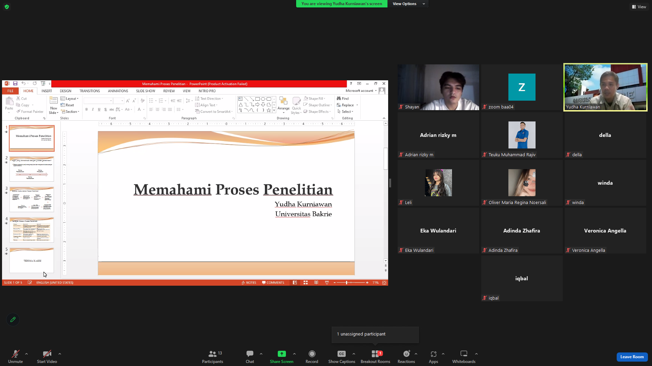Click the Save icon in PowerPoint's quick access toolbar
This screenshot has width=652, height=366.
15,83
